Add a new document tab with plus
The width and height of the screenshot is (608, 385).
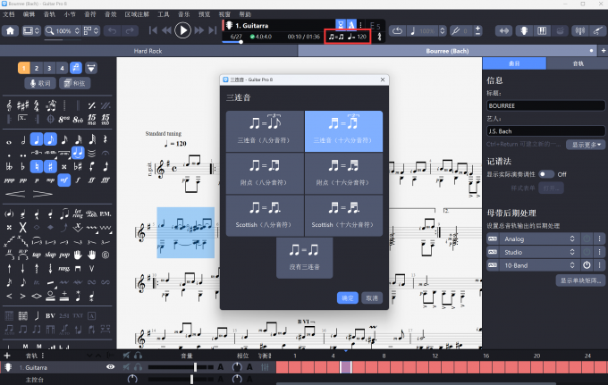click(604, 51)
